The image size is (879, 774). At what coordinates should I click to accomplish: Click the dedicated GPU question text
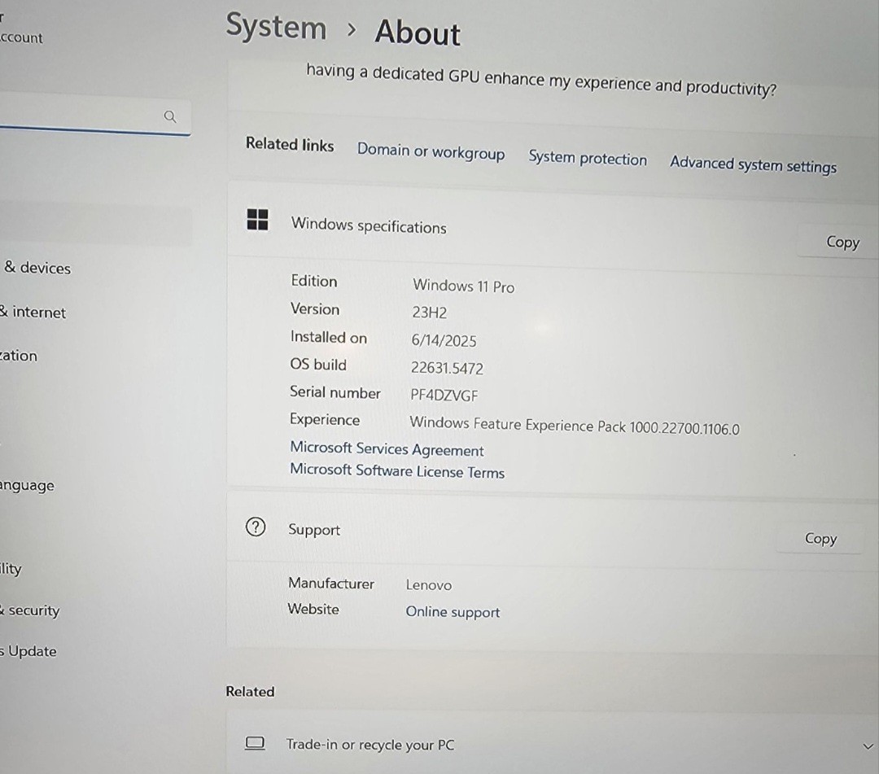(x=541, y=80)
